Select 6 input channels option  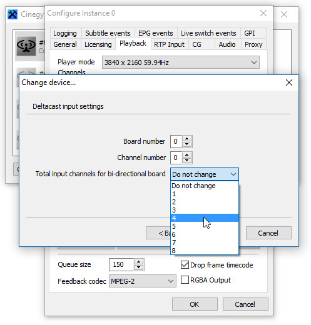[x=205, y=234]
